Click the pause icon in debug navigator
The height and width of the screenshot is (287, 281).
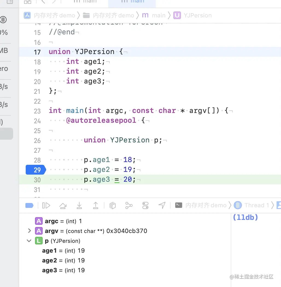pyautogui.click(x=3, y=20)
